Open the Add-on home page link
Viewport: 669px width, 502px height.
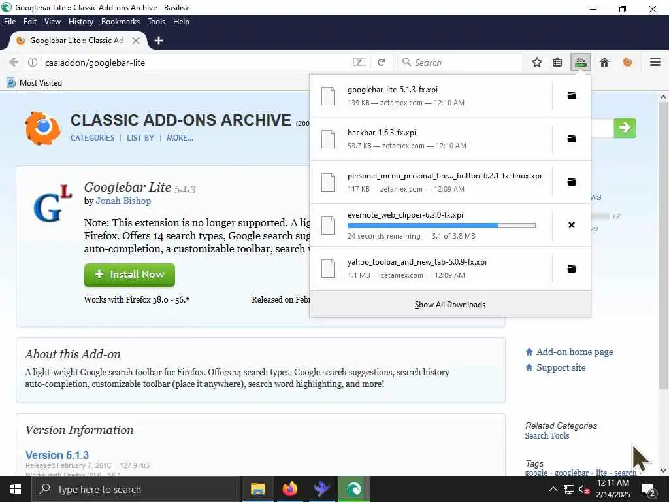coord(574,352)
